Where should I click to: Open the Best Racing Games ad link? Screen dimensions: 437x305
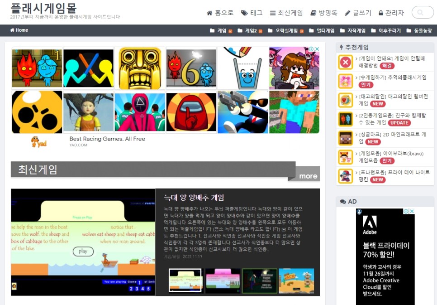(x=107, y=139)
